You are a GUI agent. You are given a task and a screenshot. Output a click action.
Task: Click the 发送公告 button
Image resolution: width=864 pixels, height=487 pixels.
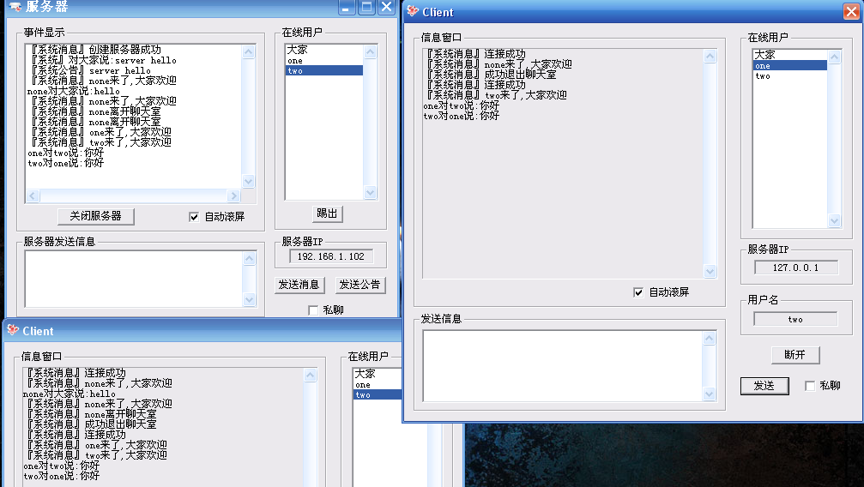360,285
